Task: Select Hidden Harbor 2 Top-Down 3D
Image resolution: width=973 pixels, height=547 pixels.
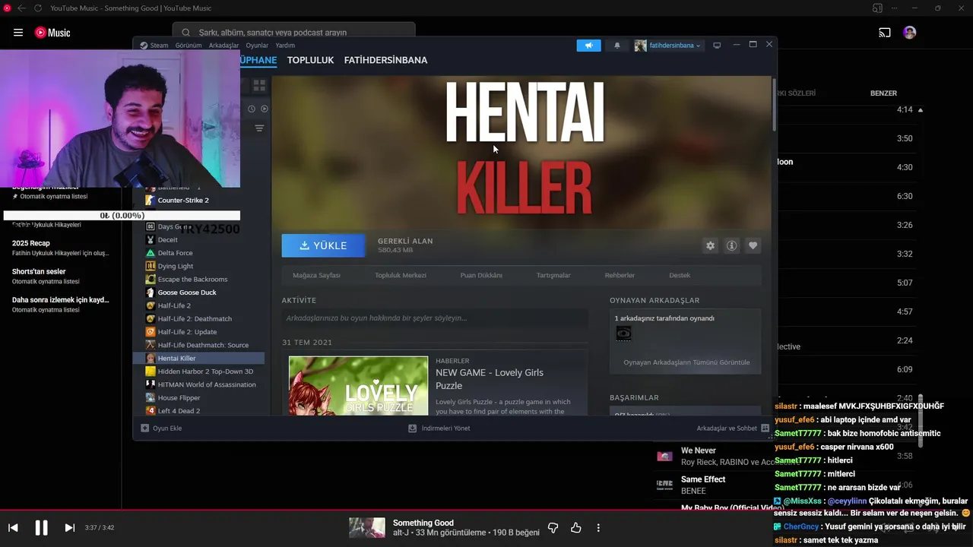Action: [205, 372]
